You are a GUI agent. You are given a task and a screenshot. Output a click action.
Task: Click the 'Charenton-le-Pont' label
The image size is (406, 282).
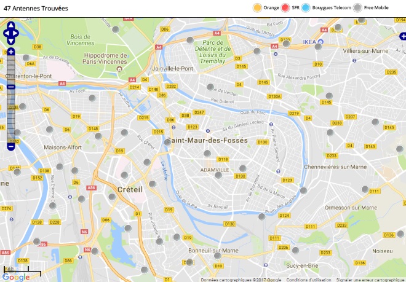(28, 76)
